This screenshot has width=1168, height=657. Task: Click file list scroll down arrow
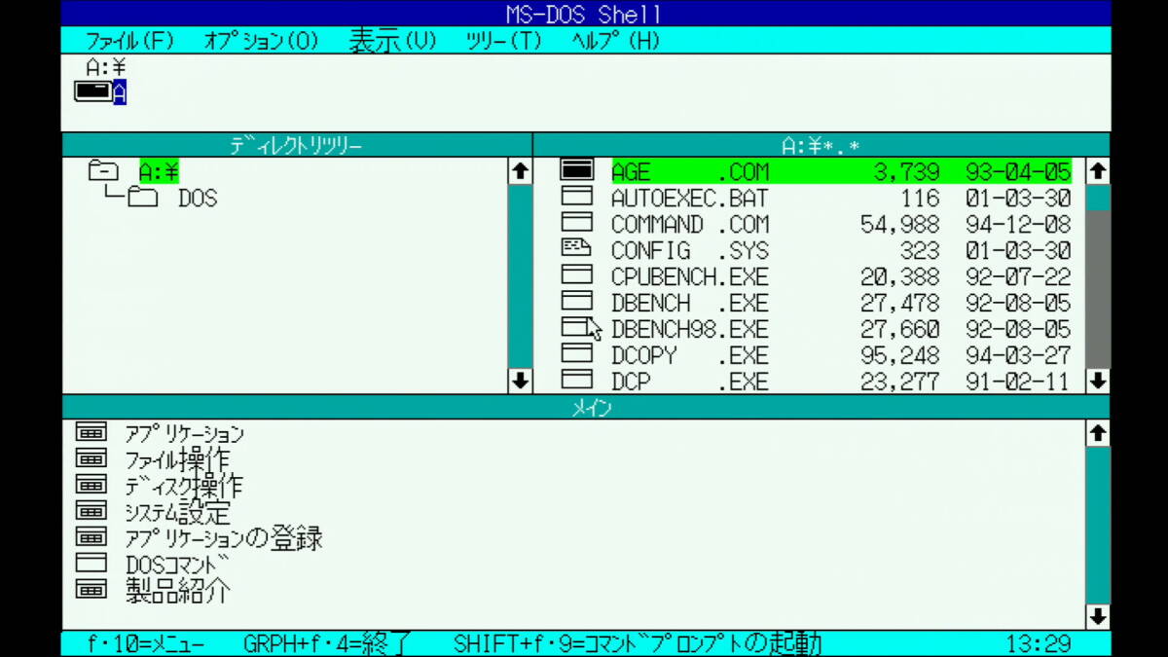pos(1098,381)
